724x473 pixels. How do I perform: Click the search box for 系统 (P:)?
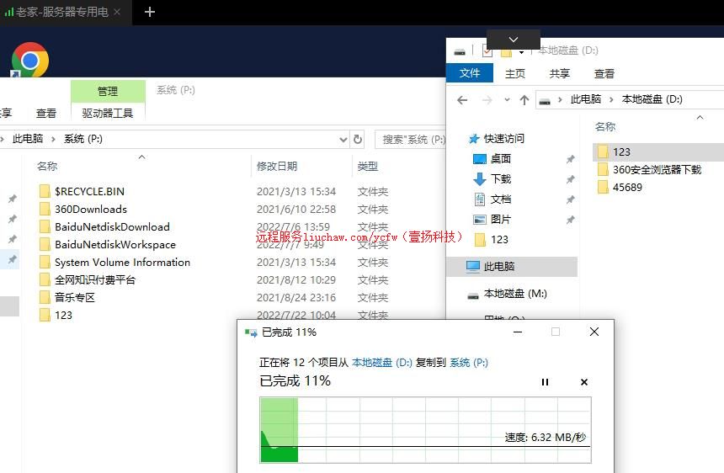[413, 139]
